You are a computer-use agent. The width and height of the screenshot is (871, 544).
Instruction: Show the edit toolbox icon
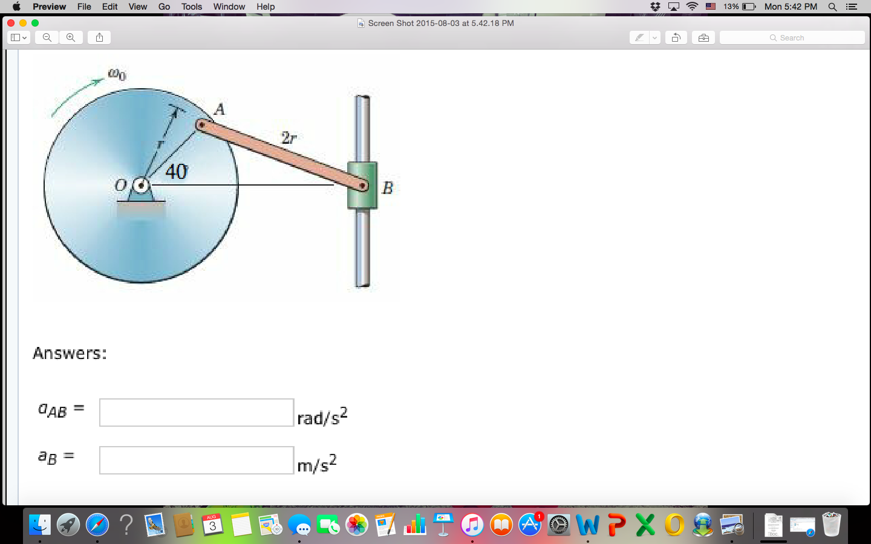pyautogui.click(x=703, y=37)
